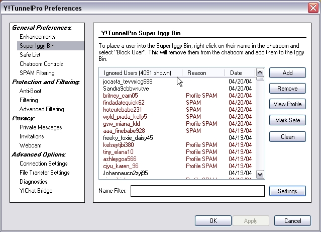321x232 pixels.
Task: Open Iggy Bin Settings button
Action: coord(287,191)
